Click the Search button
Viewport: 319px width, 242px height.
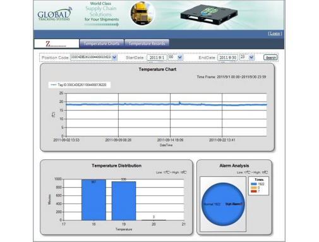click(270, 57)
